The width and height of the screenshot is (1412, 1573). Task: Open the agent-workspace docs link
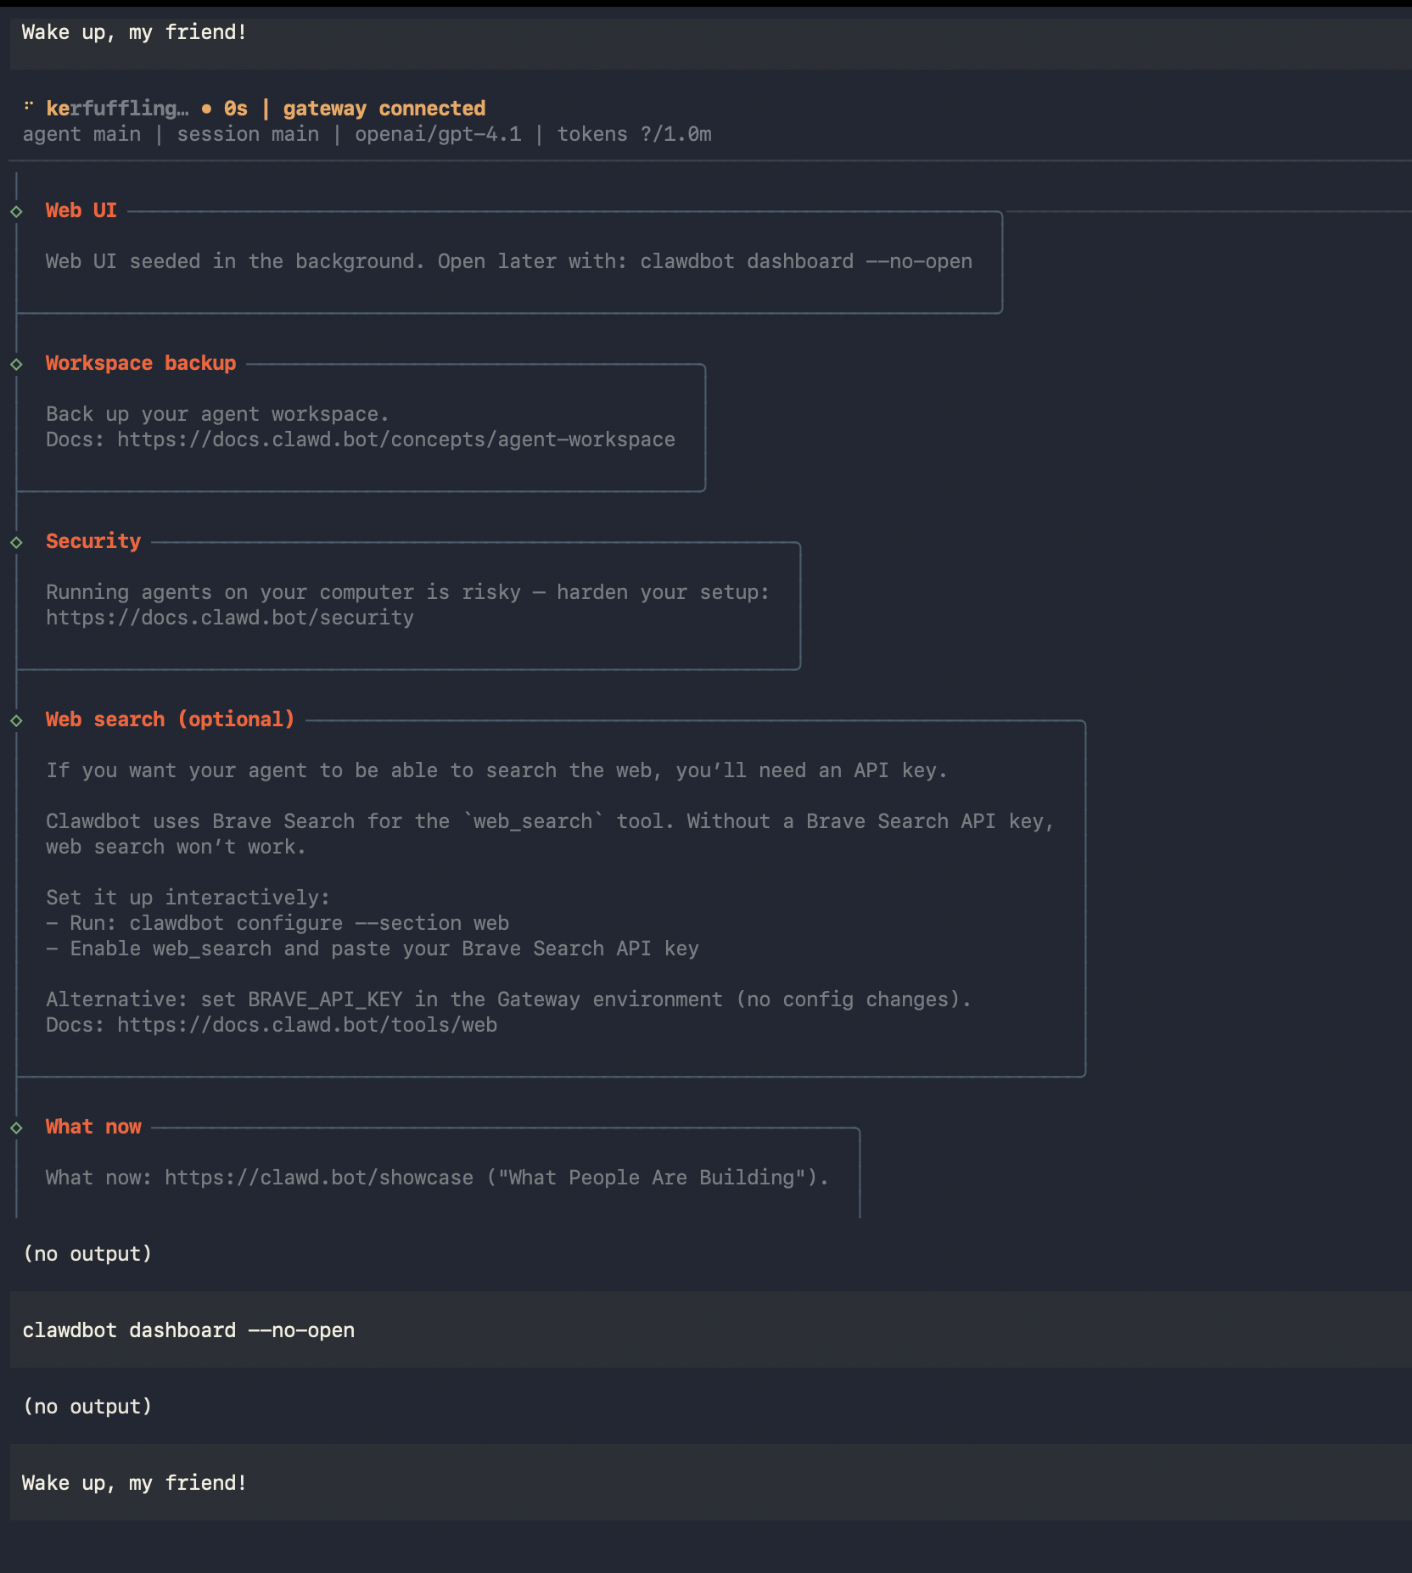395,439
